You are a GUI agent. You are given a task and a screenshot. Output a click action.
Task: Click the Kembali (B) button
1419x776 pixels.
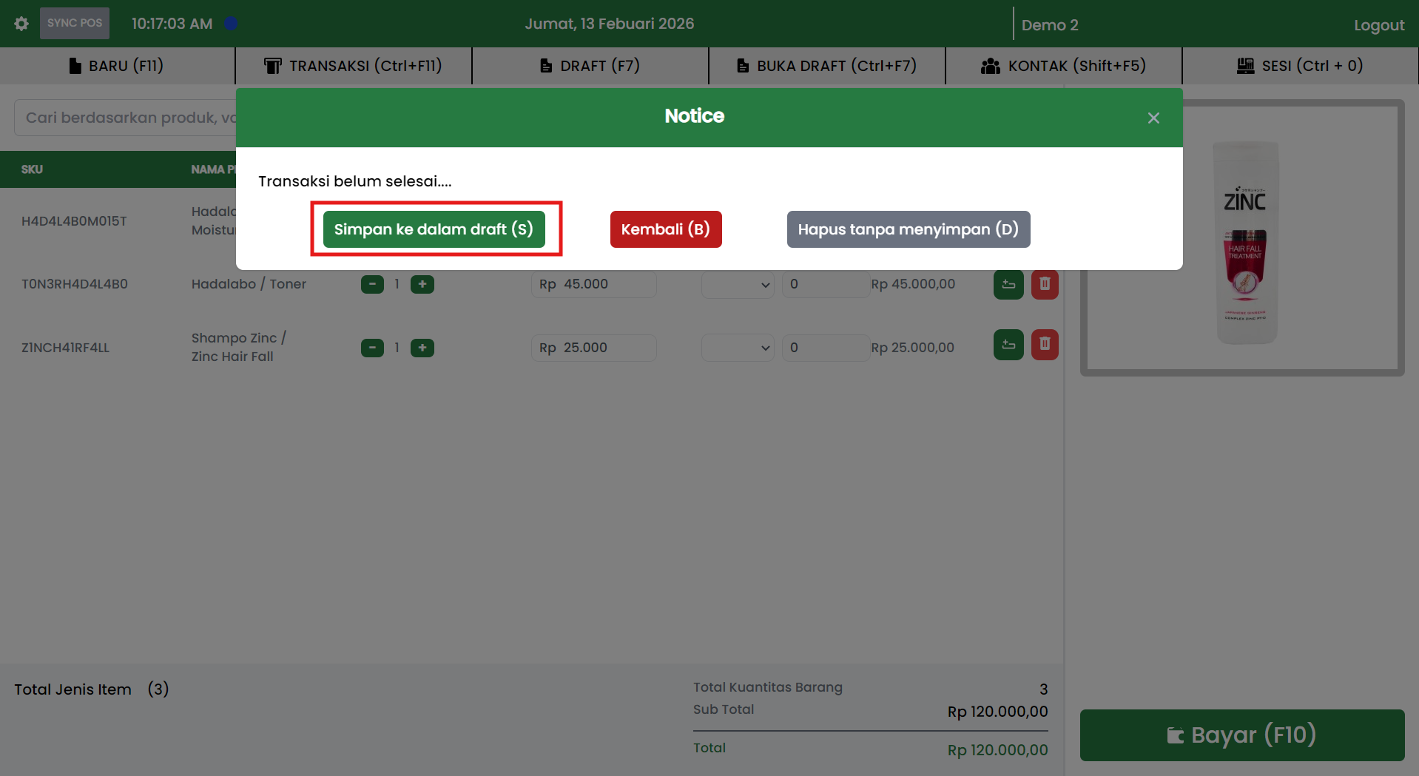point(665,229)
